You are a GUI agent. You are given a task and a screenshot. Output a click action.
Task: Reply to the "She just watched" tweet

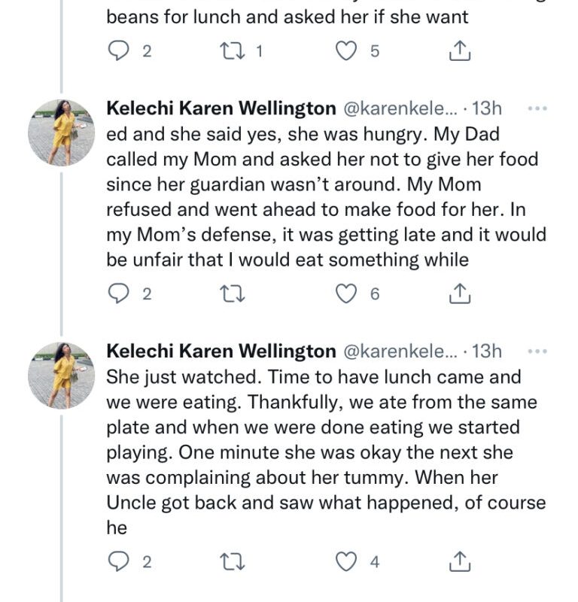pyautogui.click(x=119, y=561)
